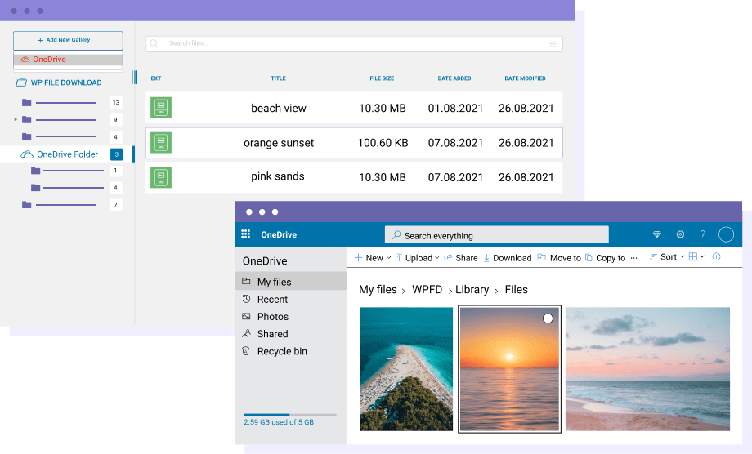This screenshot has height=454, width=752.
Task: Click the Search everything field
Action: pyautogui.click(x=497, y=236)
